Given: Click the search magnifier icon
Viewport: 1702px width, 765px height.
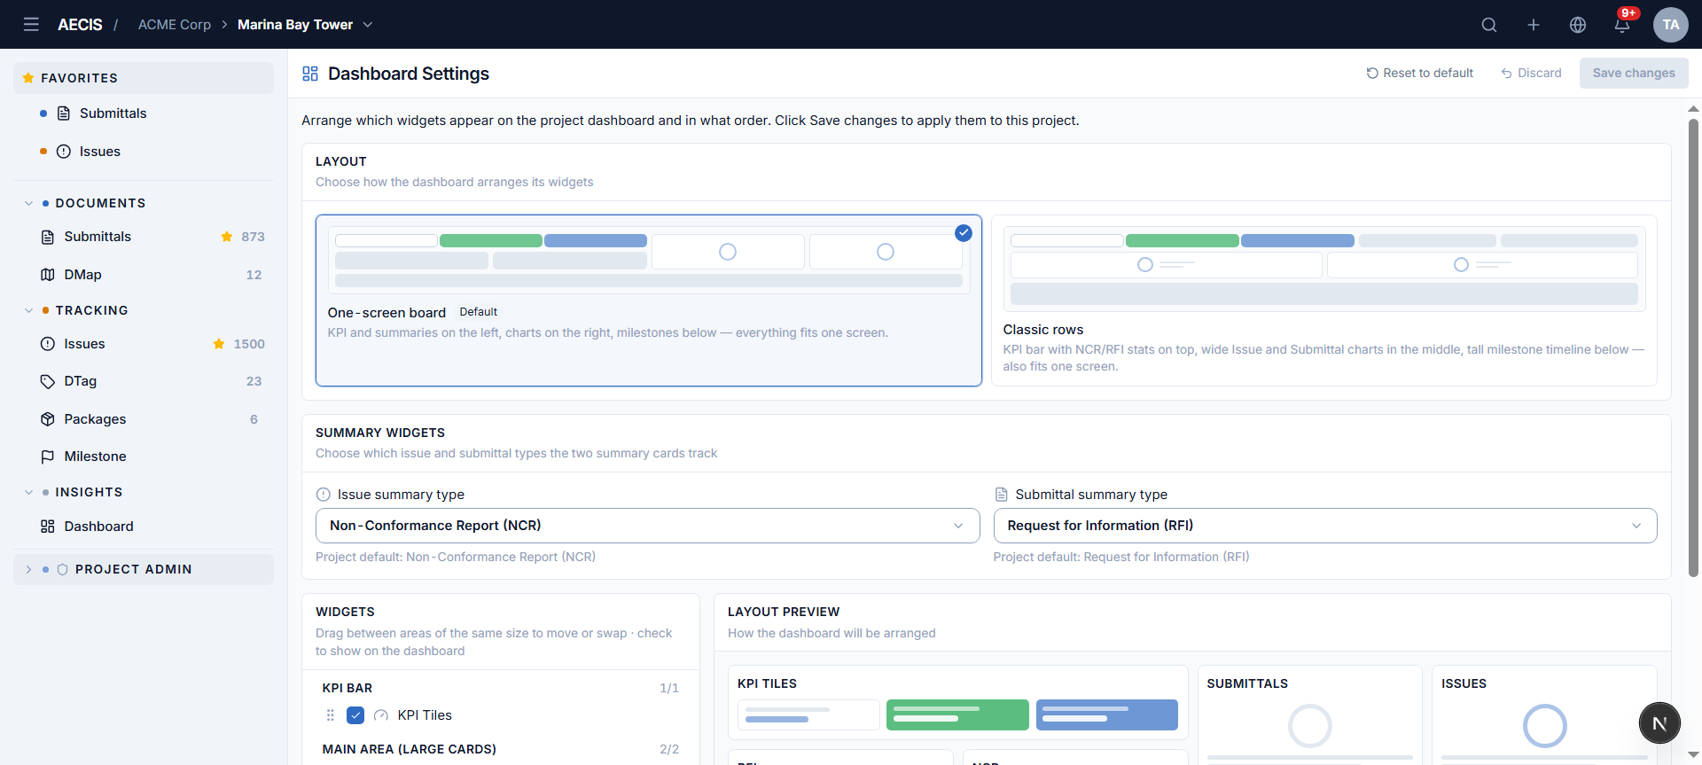Looking at the screenshot, I should tap(1489, 25).
